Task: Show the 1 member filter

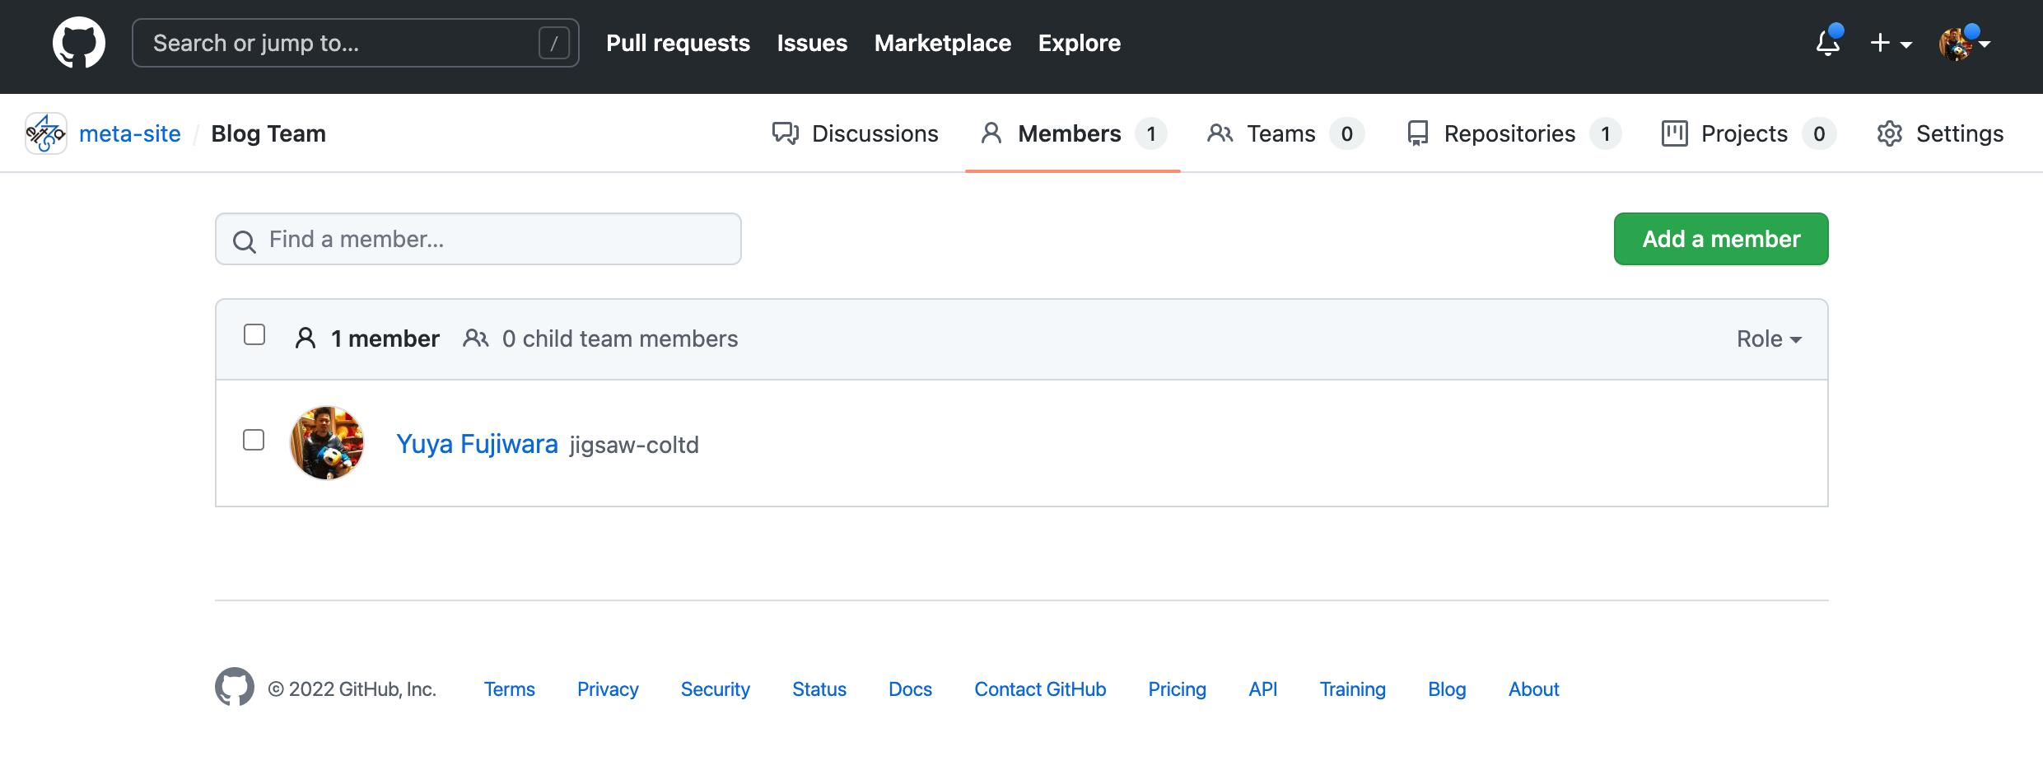Action: [367, 338]
